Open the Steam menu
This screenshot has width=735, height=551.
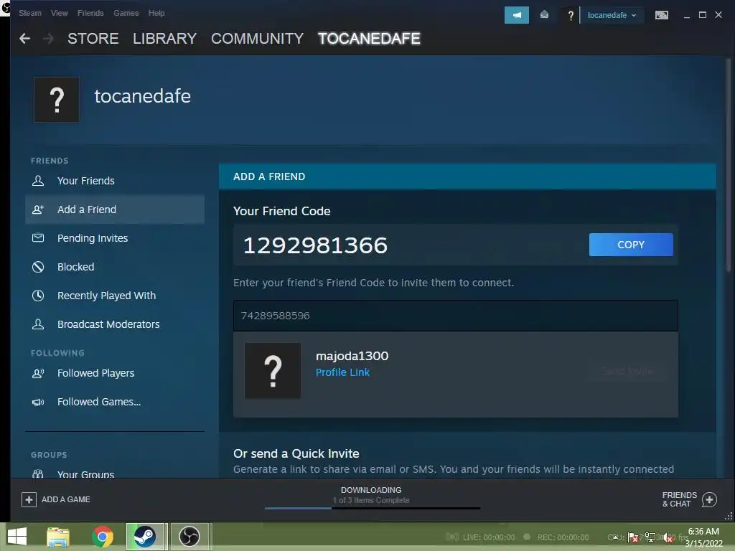pos(30,13)
